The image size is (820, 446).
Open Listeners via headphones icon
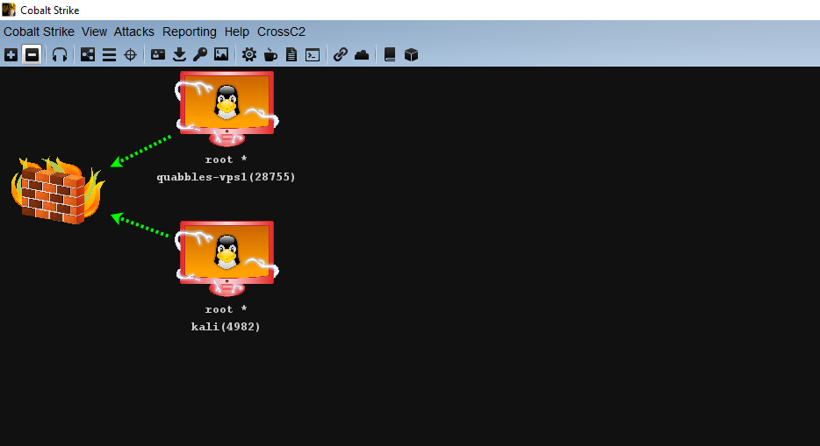[60, 54]
